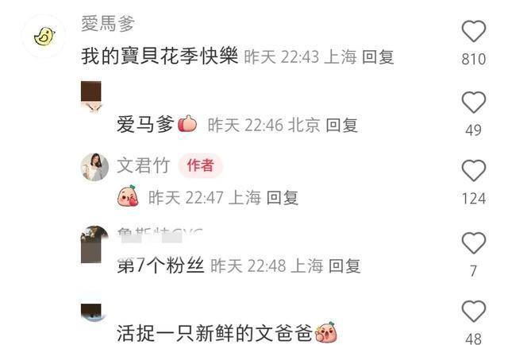
Task: Tap the thumbs-up emoji after 爱马爹
Action: tap(187, 124)
